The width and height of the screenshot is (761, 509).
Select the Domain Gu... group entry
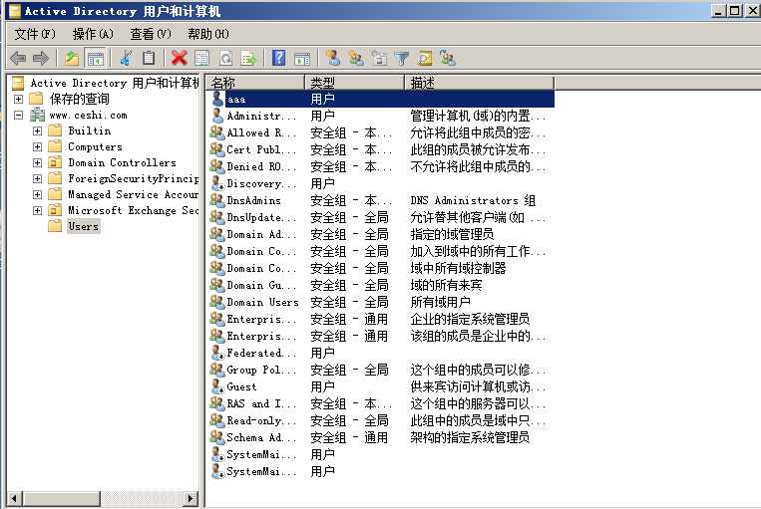tap(261, 286)
